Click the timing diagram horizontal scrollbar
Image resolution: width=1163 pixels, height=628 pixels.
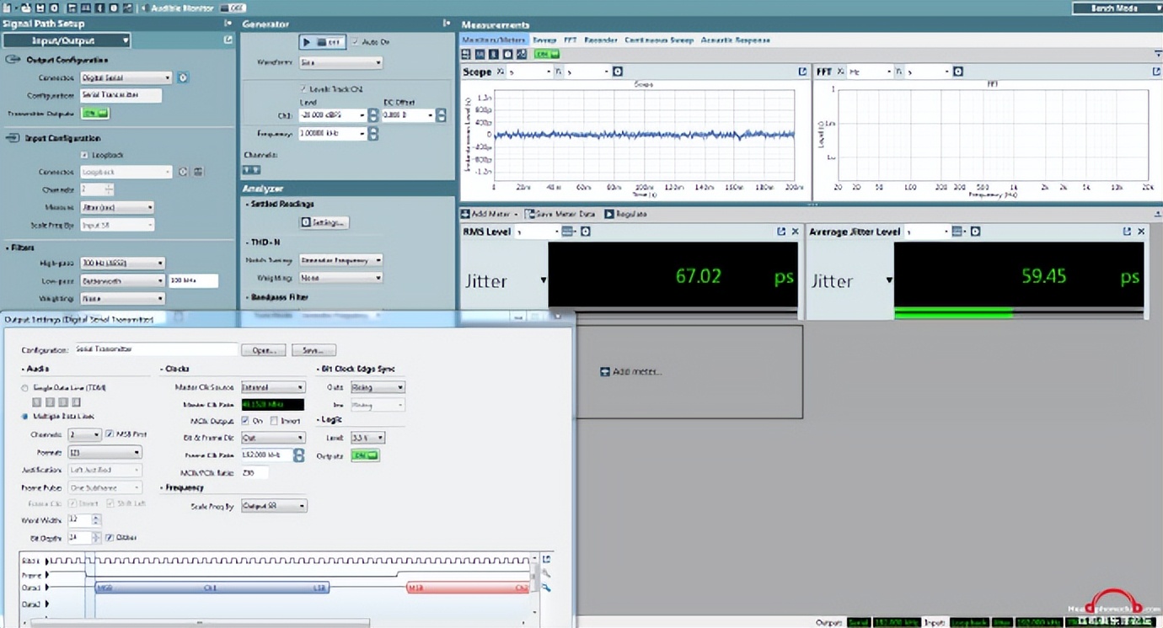pyautogui.click(x=201, y=623)
